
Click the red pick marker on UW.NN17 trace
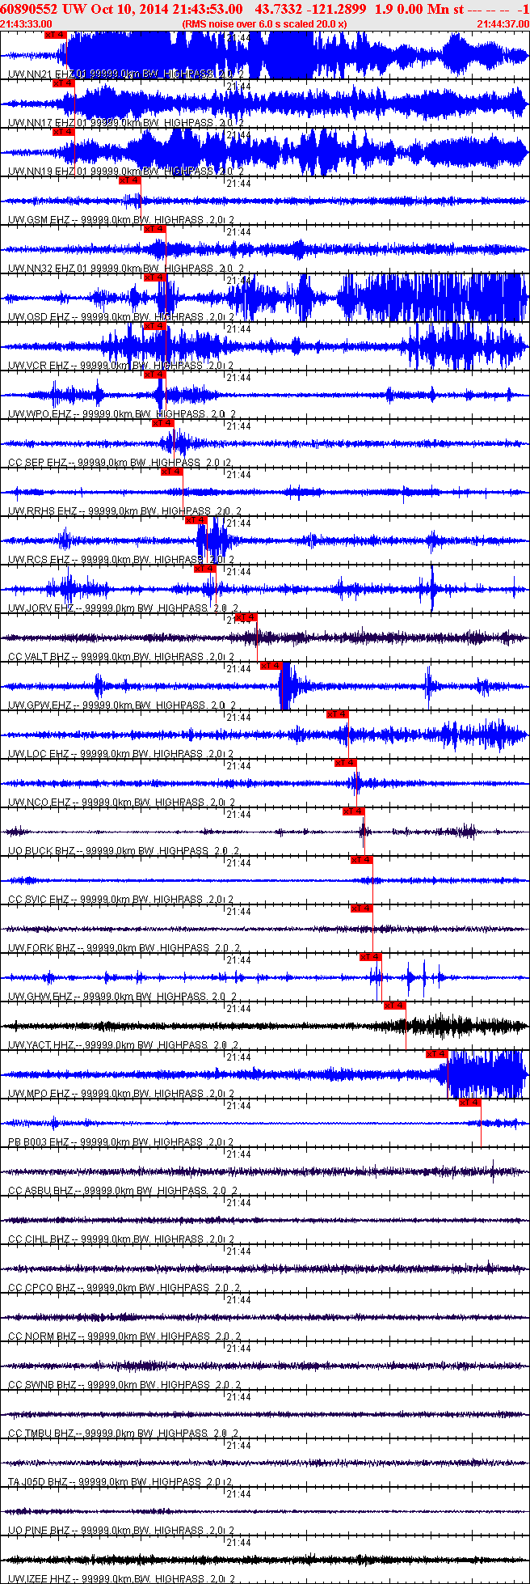click(x=63, y=83)
